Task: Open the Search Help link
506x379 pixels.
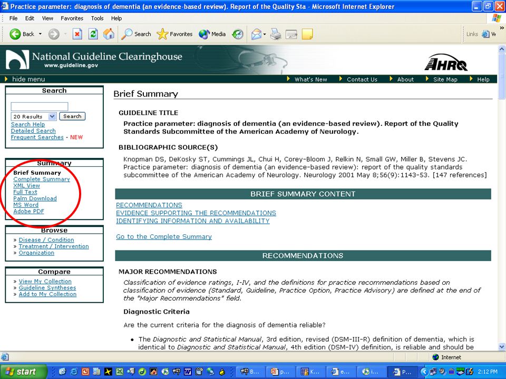Action: [28, 124]
